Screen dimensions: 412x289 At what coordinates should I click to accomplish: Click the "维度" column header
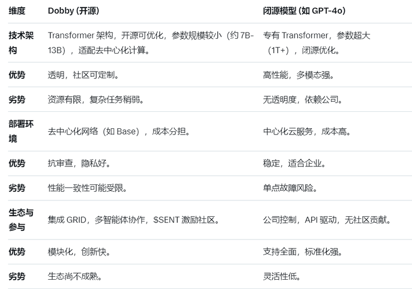click(17, 10)
